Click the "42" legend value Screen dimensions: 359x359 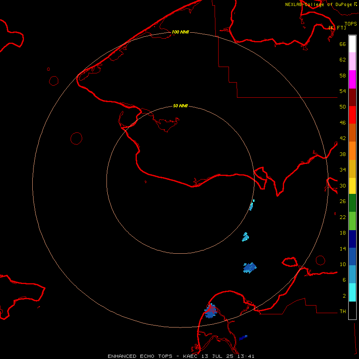343,138
